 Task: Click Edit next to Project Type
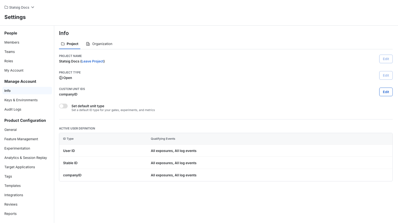coord(386,75)
